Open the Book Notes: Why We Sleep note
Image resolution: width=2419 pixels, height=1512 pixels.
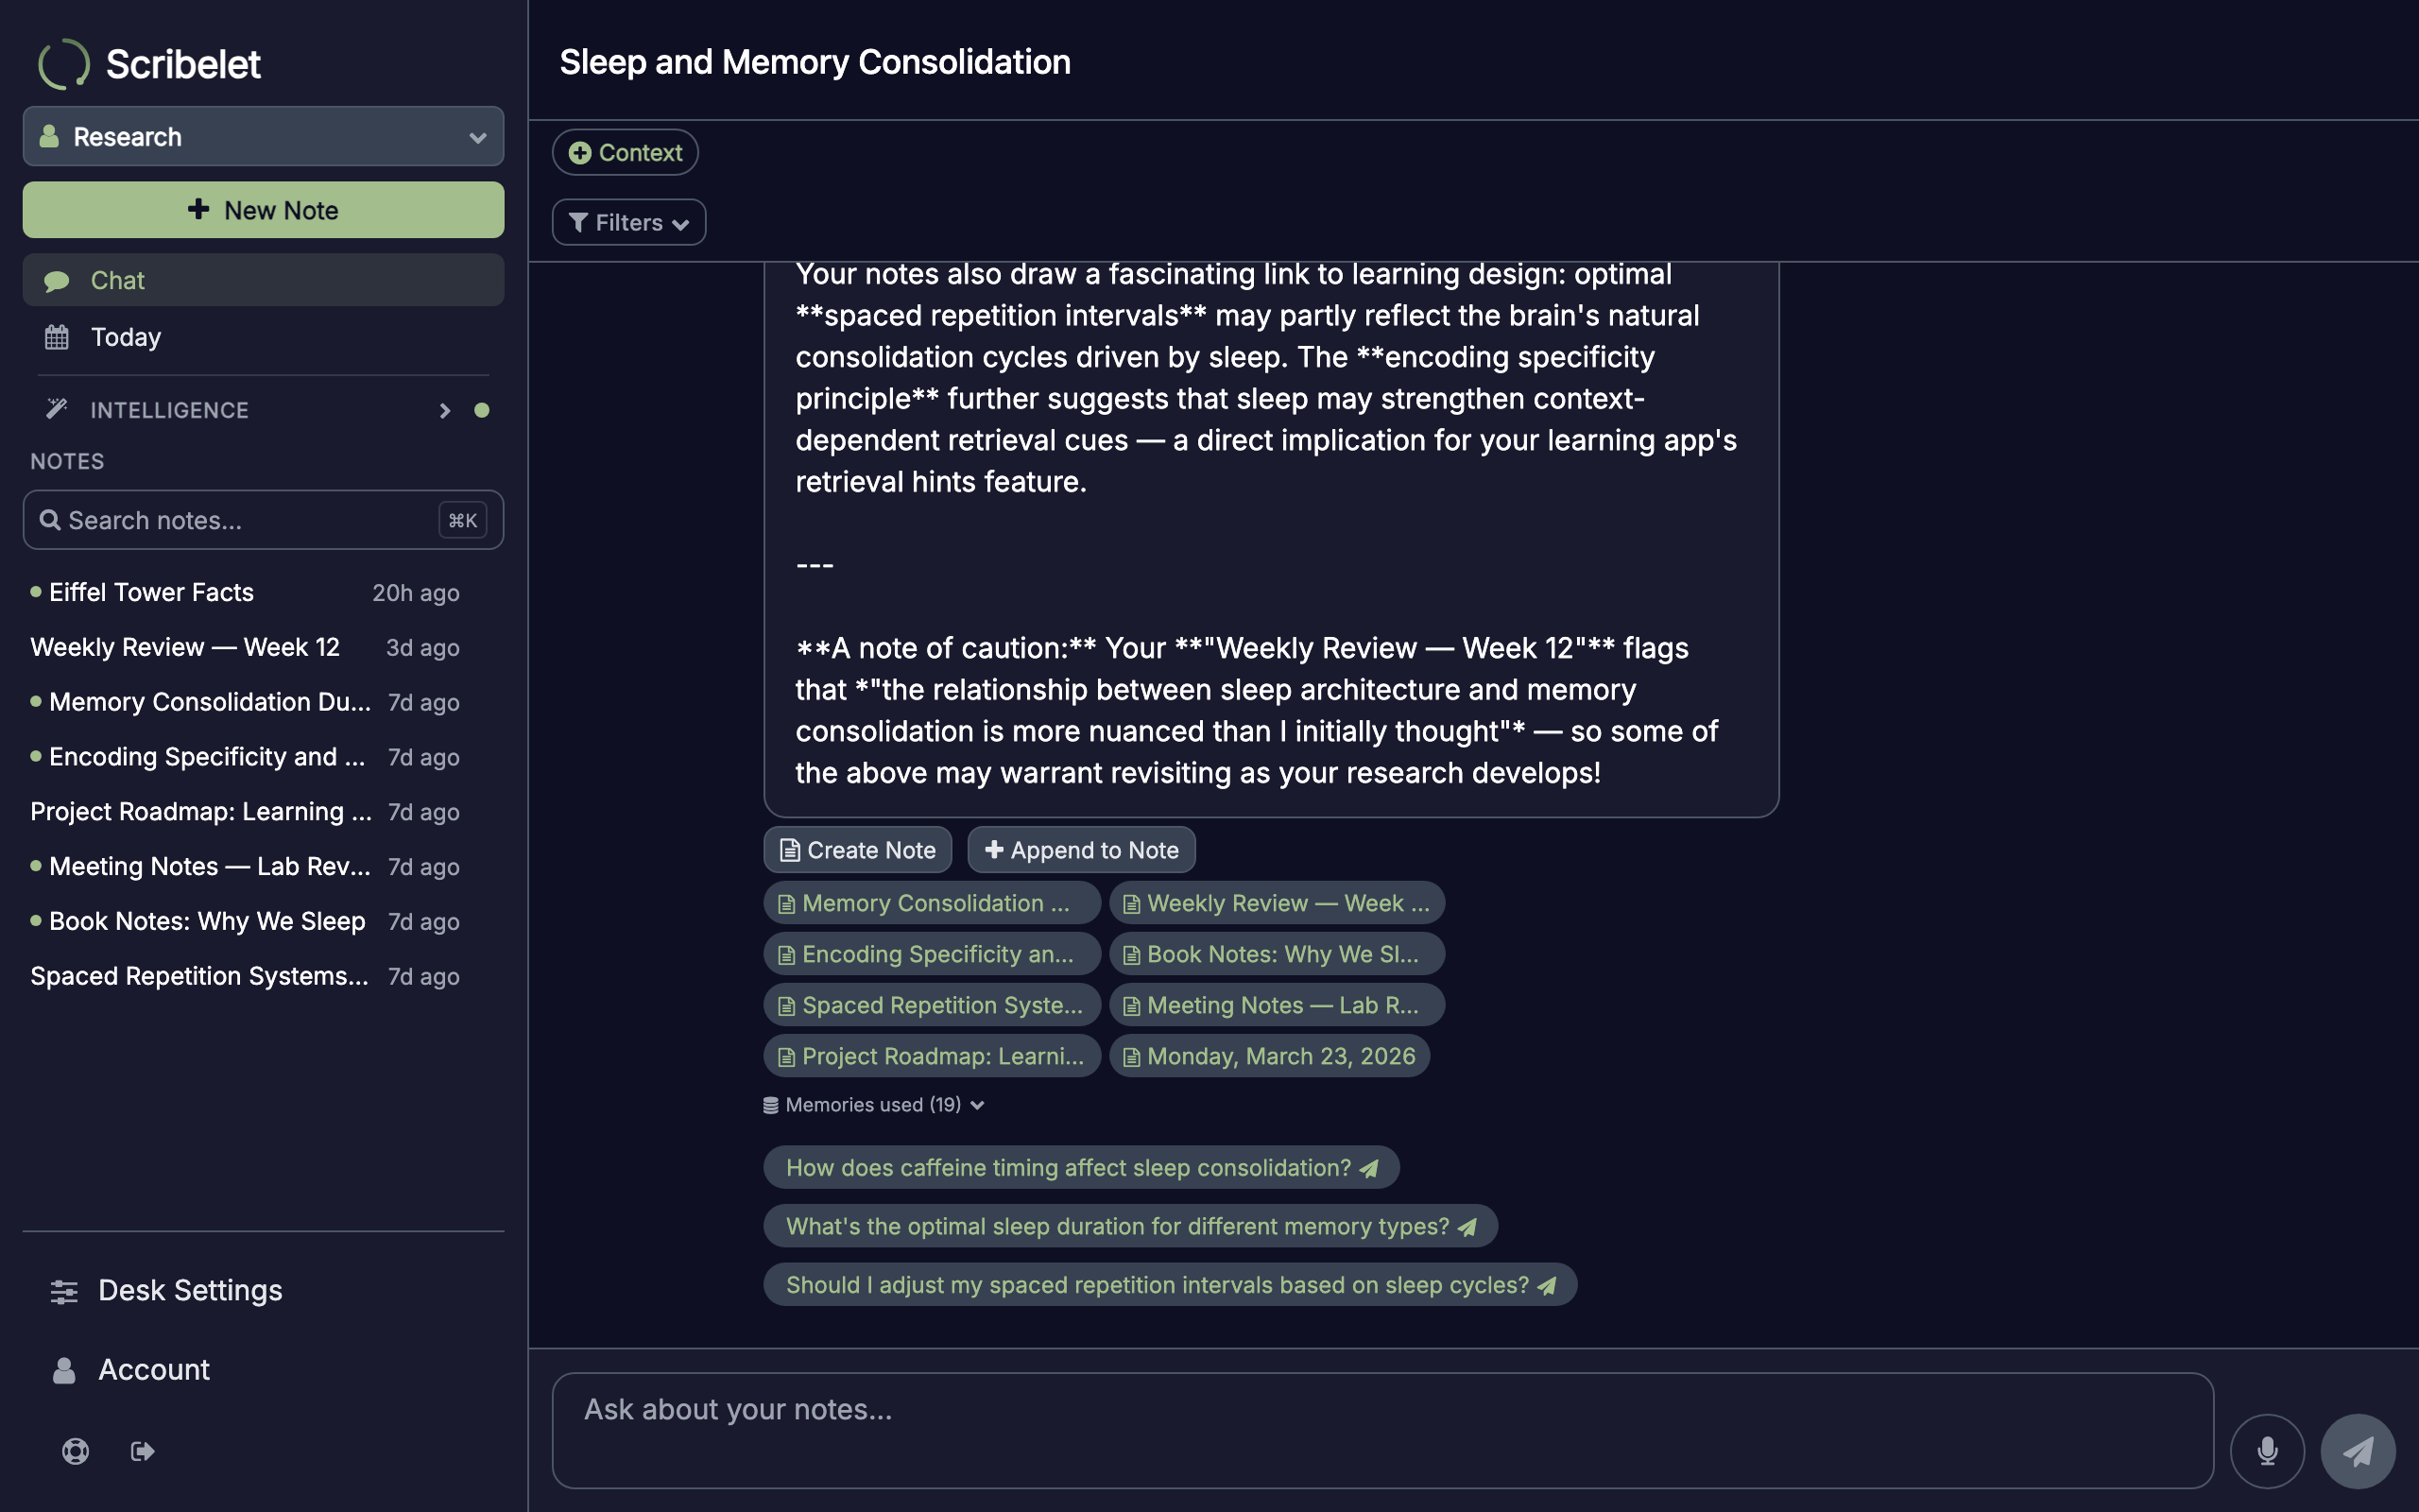tap(245, 922)
